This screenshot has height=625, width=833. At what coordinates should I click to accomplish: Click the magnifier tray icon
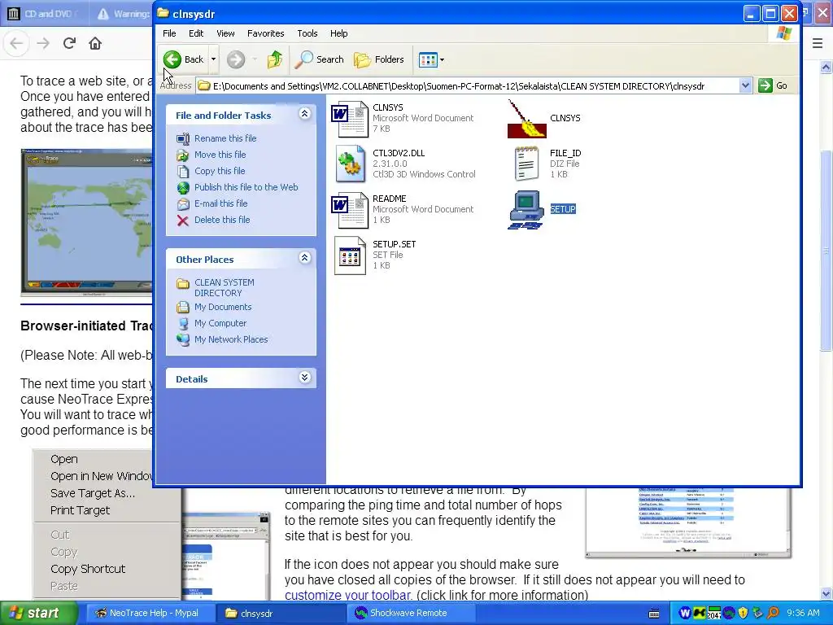pyautogui.click(x=773, y=614)
